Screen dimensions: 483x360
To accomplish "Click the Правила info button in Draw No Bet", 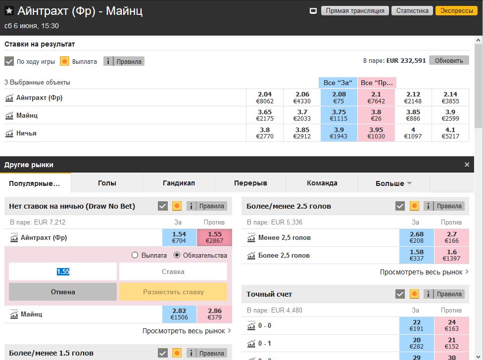I will click(207, 206).
